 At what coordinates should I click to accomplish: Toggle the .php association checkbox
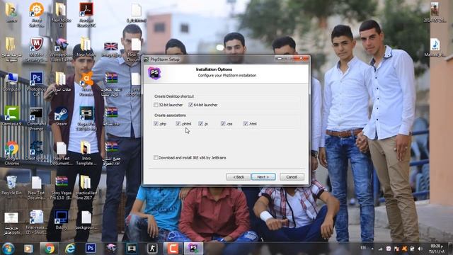(x=156, y=123)
